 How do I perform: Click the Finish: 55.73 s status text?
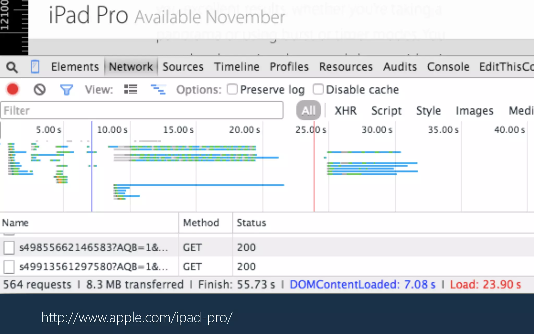(236, 284)
